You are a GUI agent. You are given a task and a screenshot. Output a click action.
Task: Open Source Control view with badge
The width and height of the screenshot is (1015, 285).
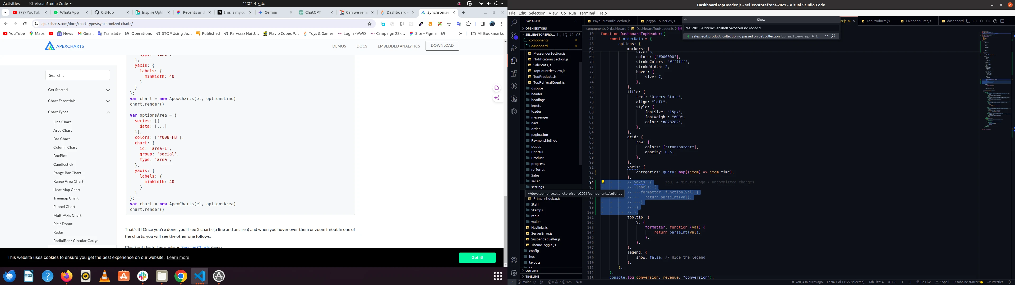pos(514,35)
